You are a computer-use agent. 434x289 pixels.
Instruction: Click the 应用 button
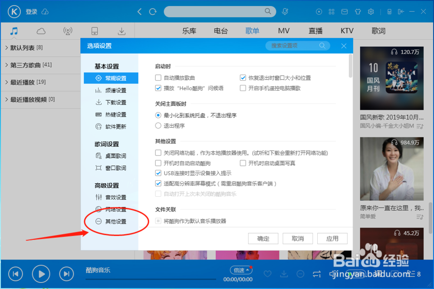(x=332, y=238)
